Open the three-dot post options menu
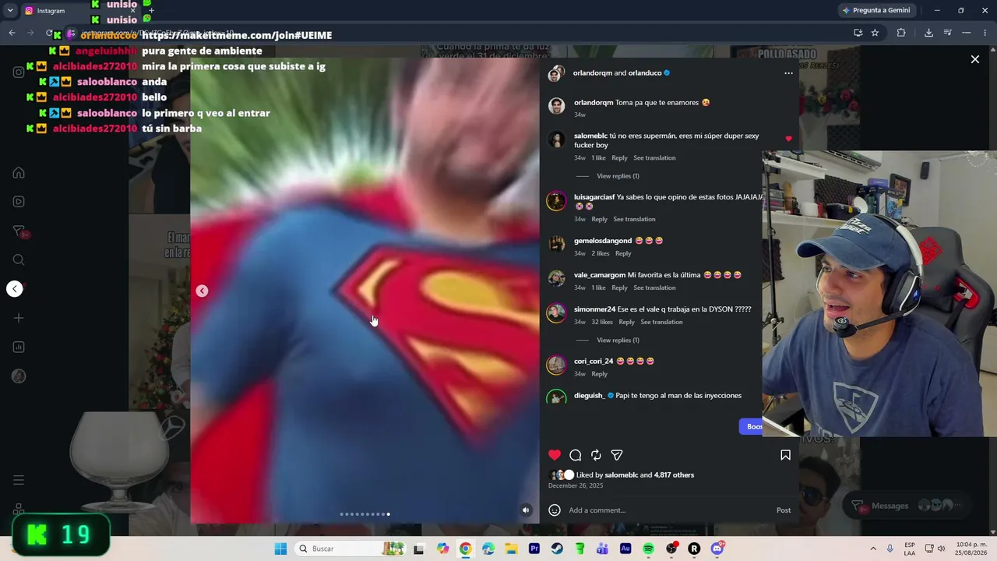Screen dimensions: 997x561 [x=788, y=73]
